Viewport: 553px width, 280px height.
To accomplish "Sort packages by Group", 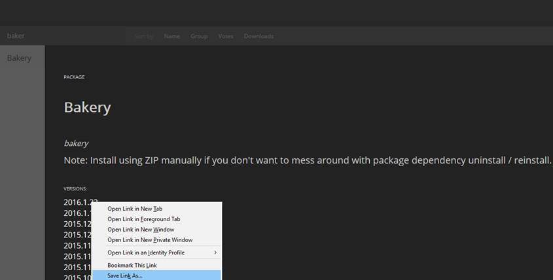I will click(x=199, y=36).
